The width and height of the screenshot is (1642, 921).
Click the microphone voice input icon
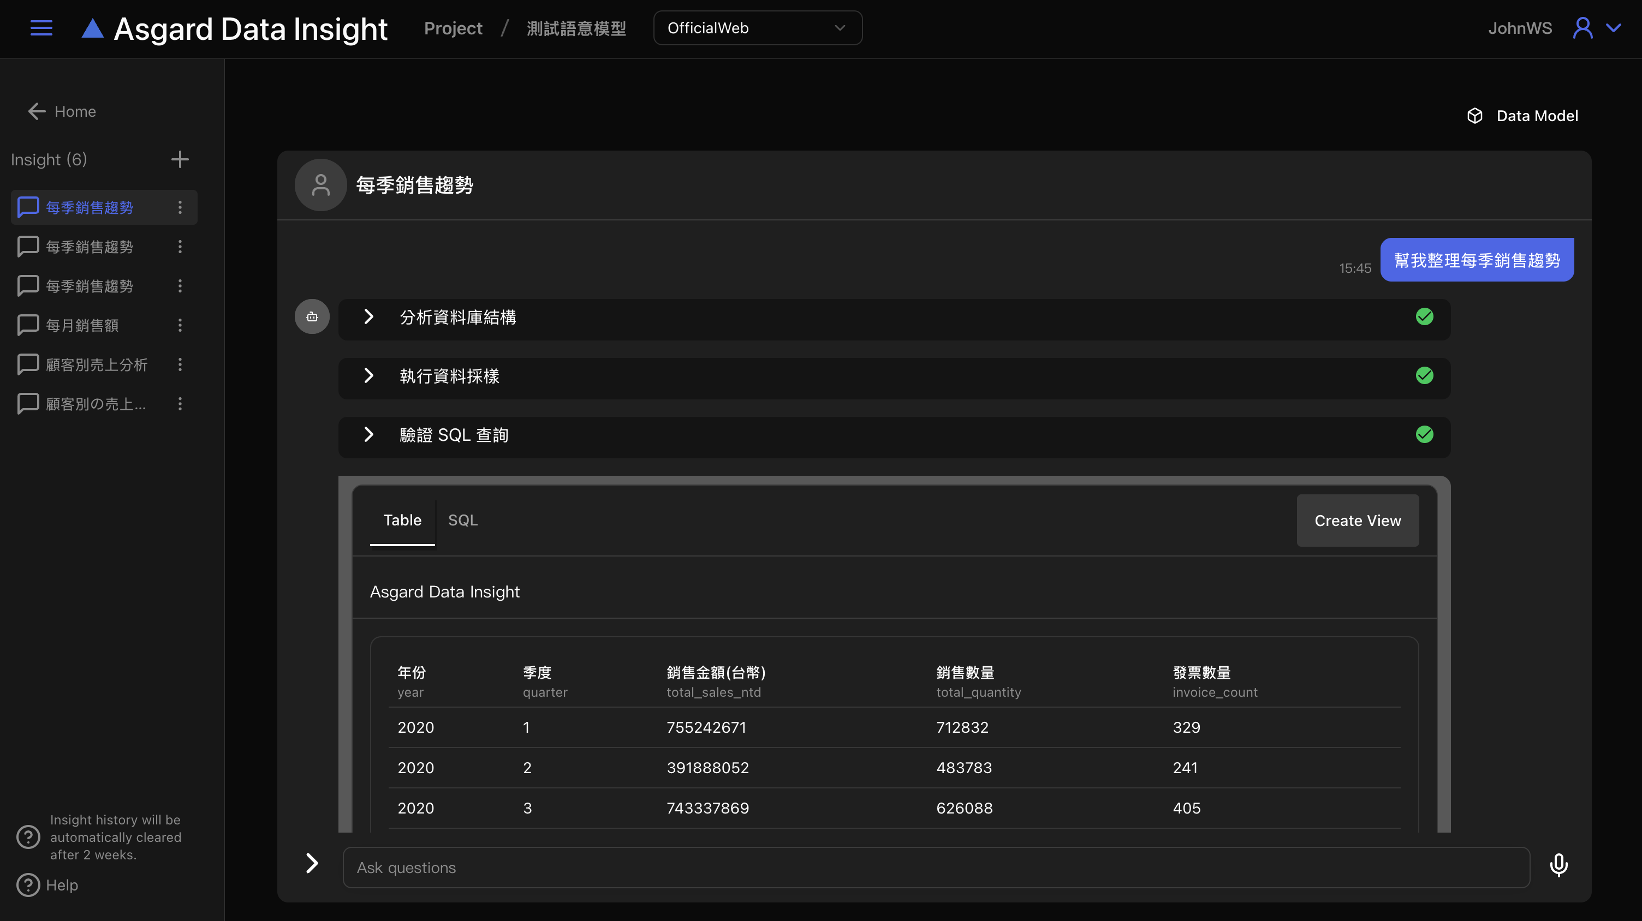pyautogui.click(x=1558, y=865)
